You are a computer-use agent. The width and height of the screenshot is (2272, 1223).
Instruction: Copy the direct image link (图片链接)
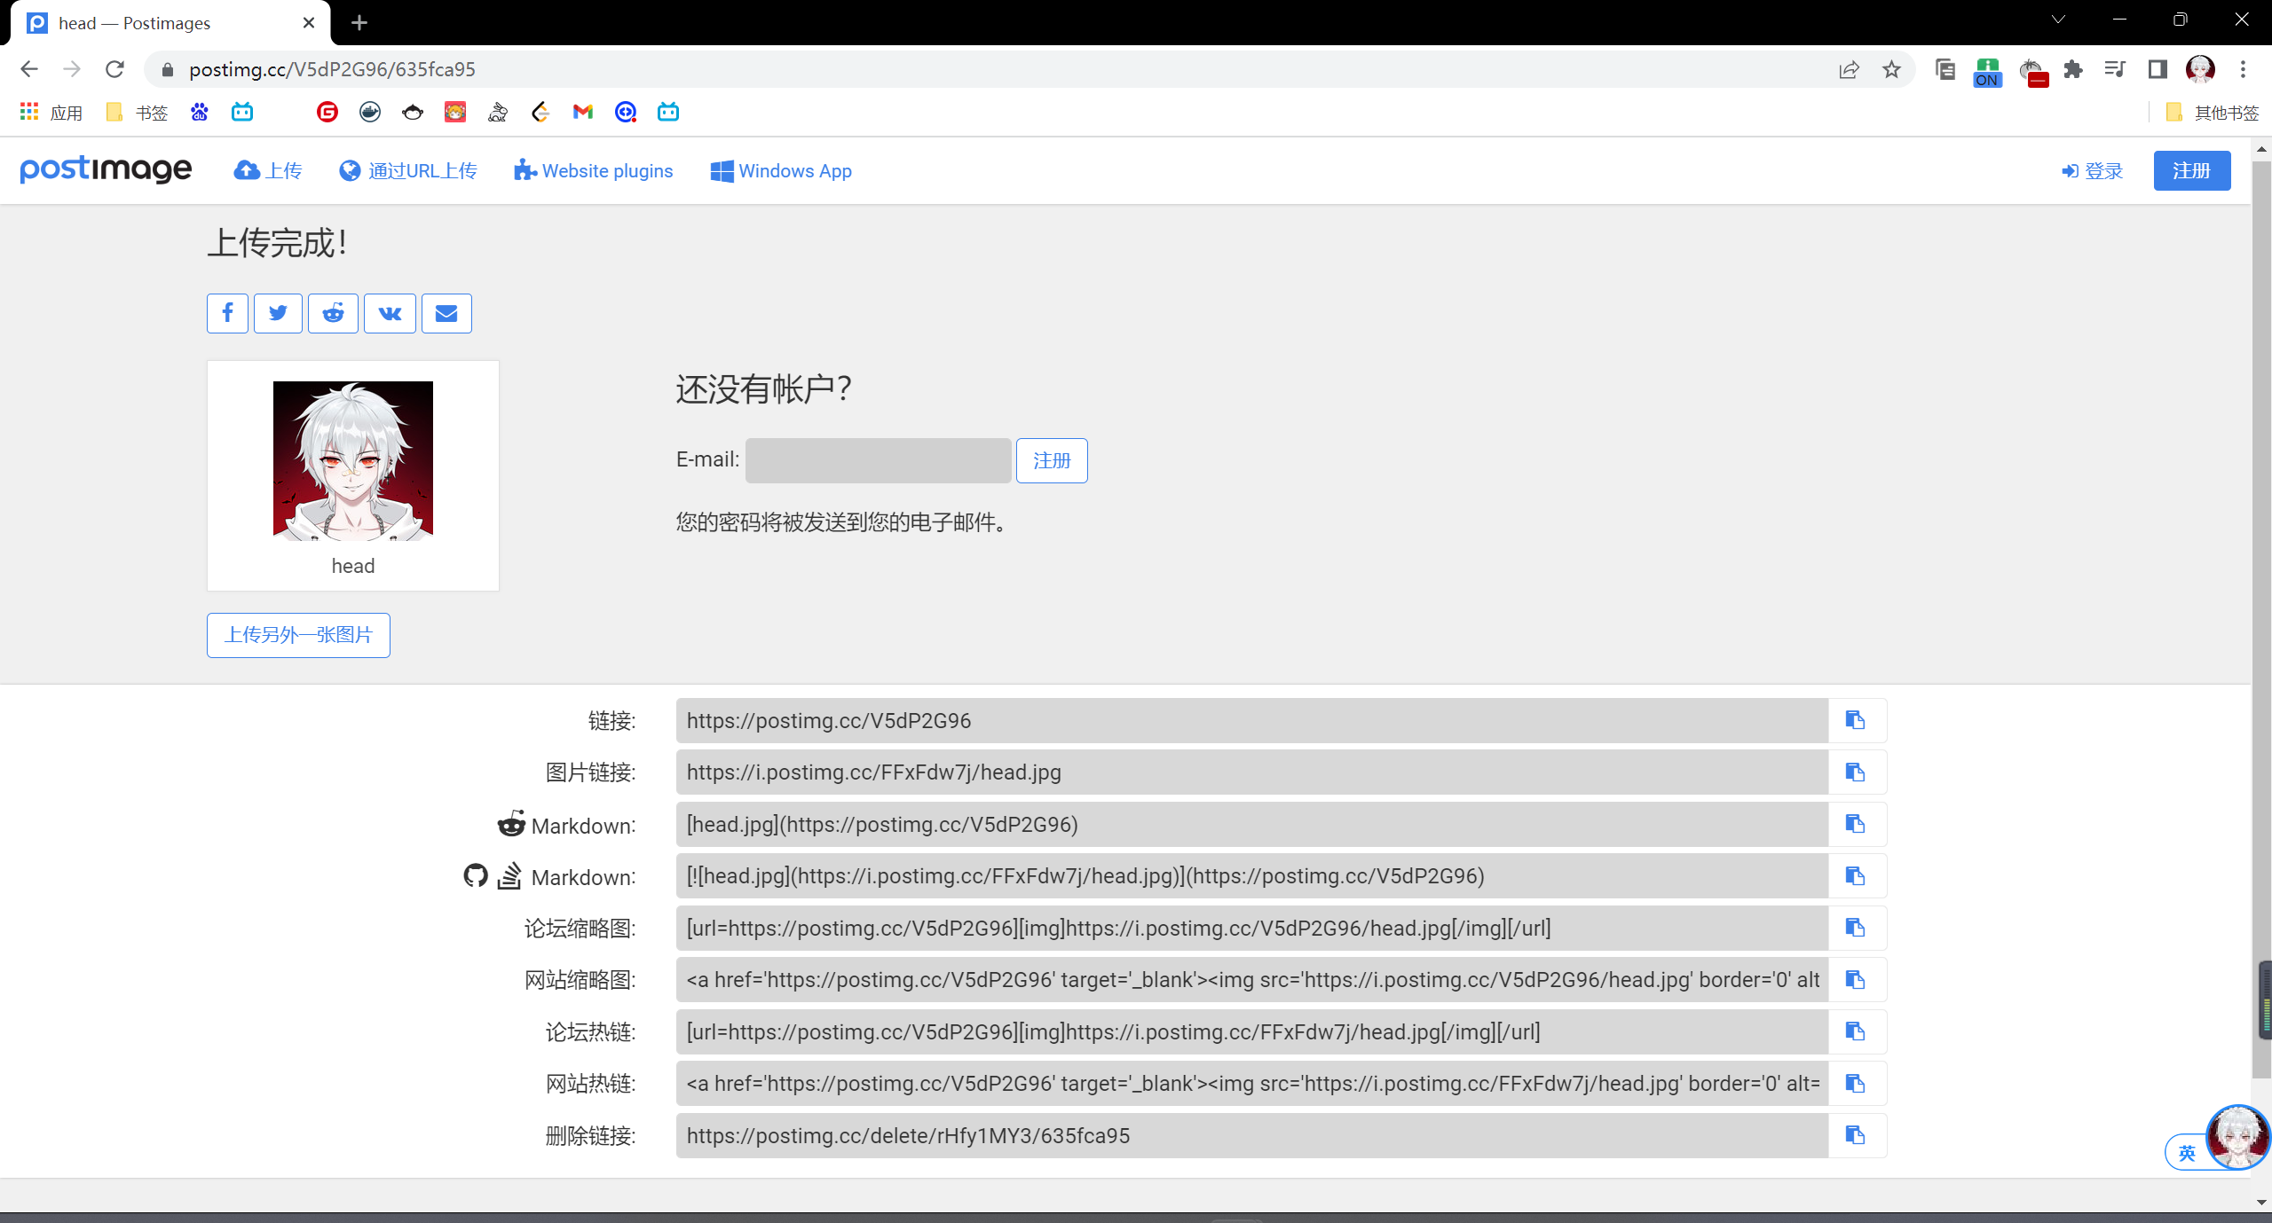[x=1855, y=772]
